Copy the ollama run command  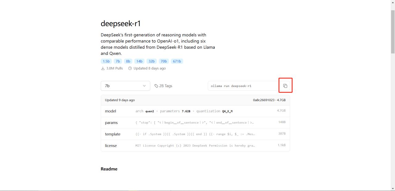(x=285, y=86)
